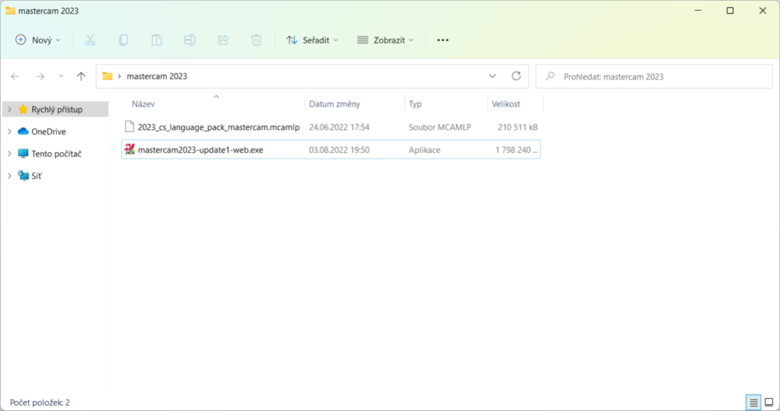Click the Delete trash bin icon
Image resolution: width=780 pixels, height=411 pixels.
(257, 40)
